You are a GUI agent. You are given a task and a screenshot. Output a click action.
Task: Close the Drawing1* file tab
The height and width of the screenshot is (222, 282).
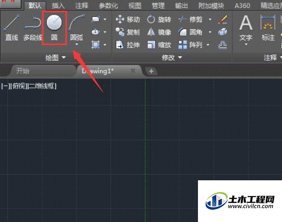133,71
